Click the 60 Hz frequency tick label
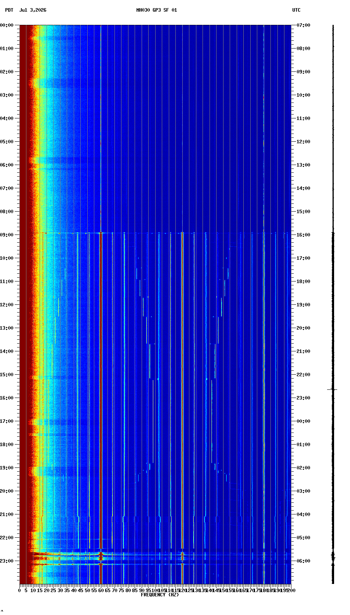The width and height of the screenshot is (350, 615). click(101, 591)
